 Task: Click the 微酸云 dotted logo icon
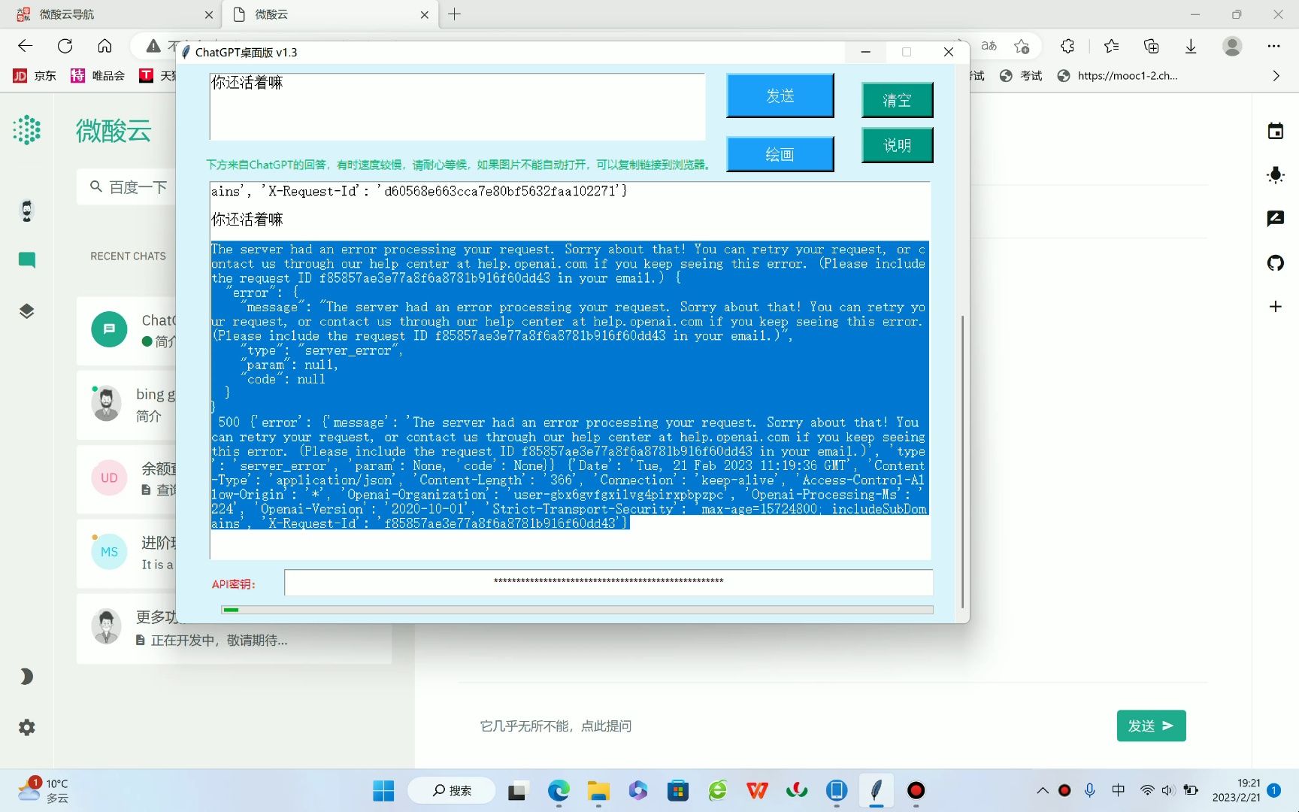[27, 130]
